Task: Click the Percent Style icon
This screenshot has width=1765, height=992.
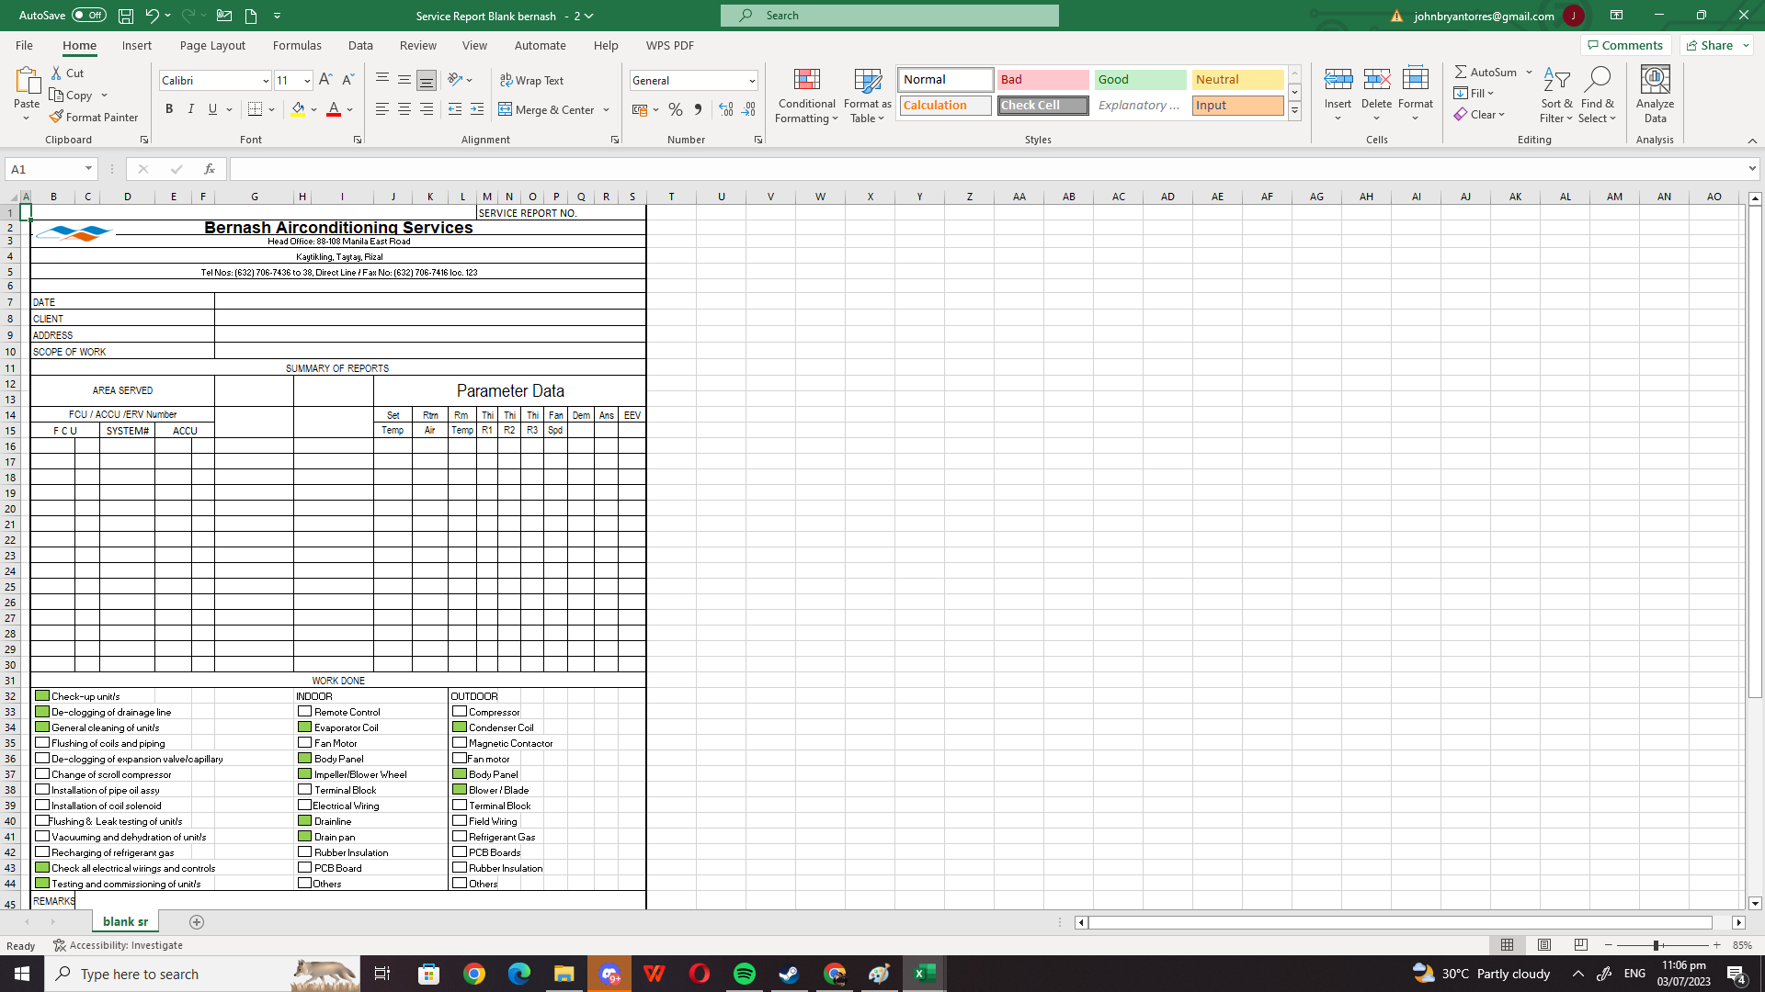Action: (x=676, y=109)
